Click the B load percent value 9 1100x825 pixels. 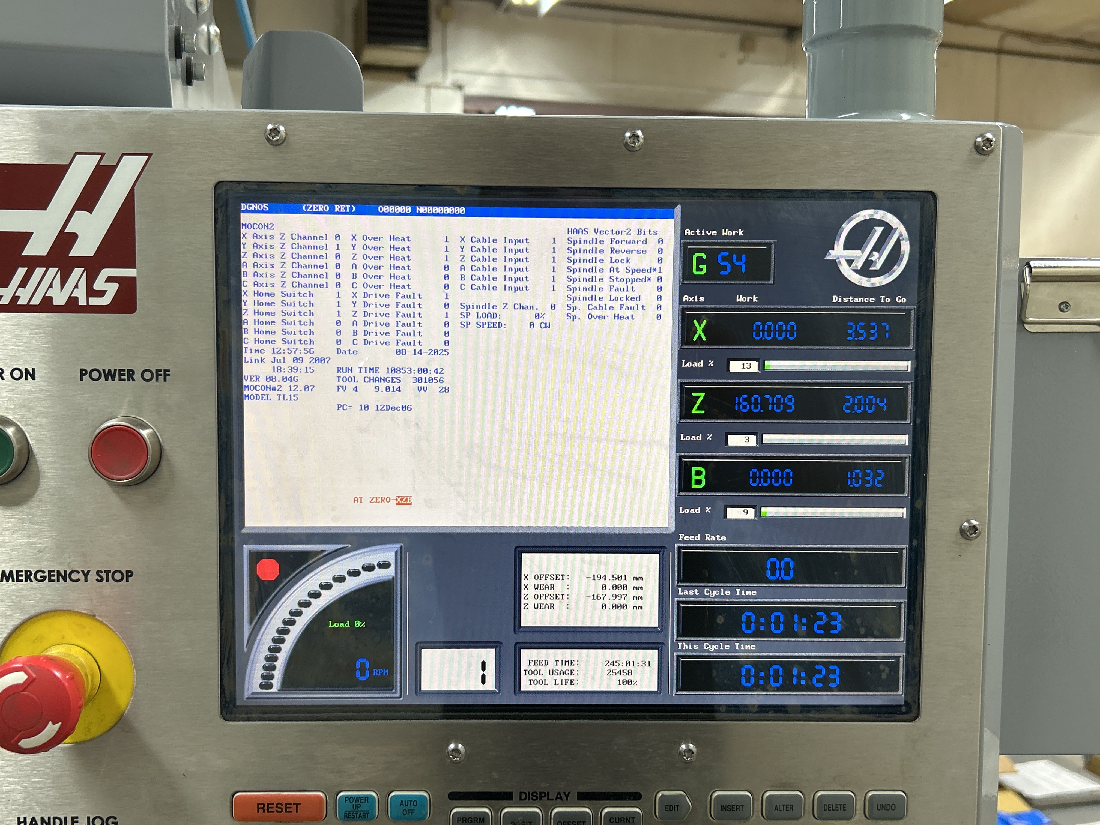pos(740,513)
